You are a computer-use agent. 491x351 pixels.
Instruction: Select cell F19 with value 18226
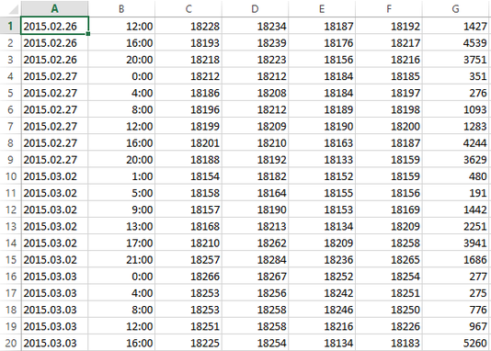click(389, 326)
